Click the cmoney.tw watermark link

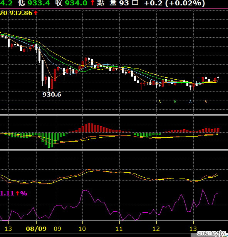(x=211, y=233)
